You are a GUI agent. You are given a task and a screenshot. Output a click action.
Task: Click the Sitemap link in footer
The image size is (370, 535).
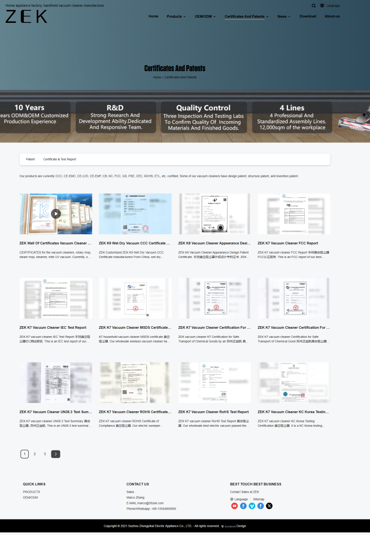(259, 499)
